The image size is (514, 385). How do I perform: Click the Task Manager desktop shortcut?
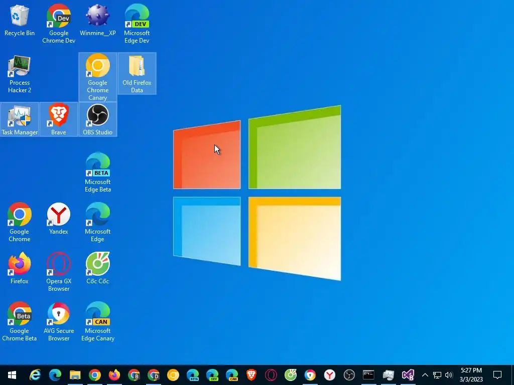coord(20,119)
